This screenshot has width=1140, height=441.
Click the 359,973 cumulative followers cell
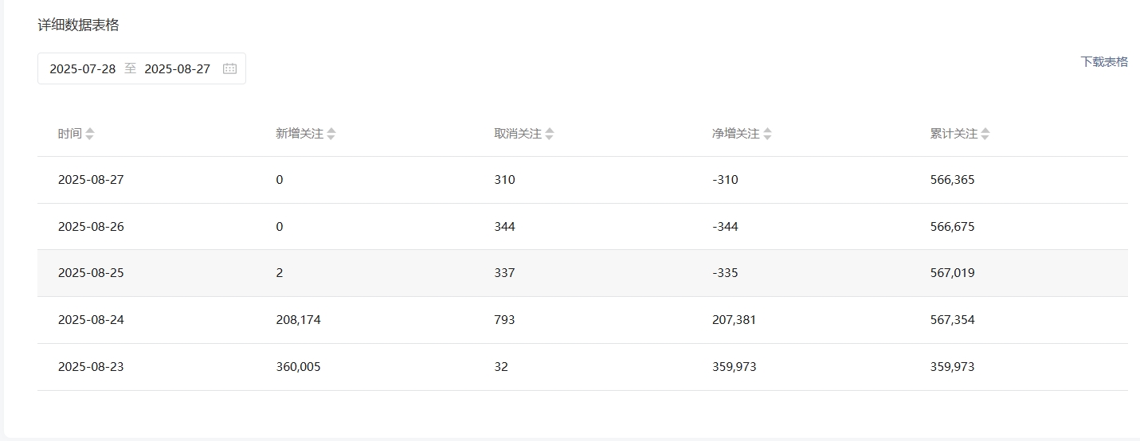952,367
